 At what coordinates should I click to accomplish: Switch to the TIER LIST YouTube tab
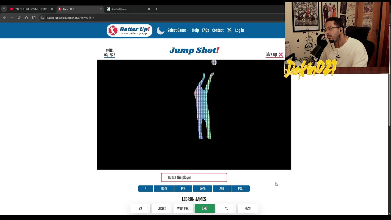[31, 9]
